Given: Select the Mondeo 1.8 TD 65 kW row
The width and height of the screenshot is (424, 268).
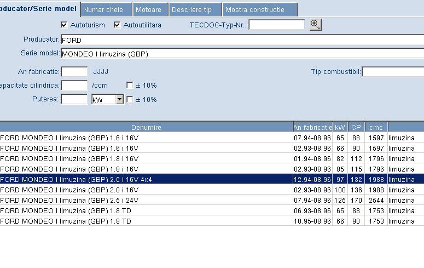Looking at the screenshot, I should click(x=146, y=210).
